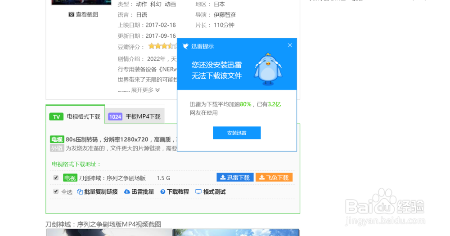Click the 电视格式下载地址 heading
Viewport: 450px width, 236px height.
(x=76, y=164)
